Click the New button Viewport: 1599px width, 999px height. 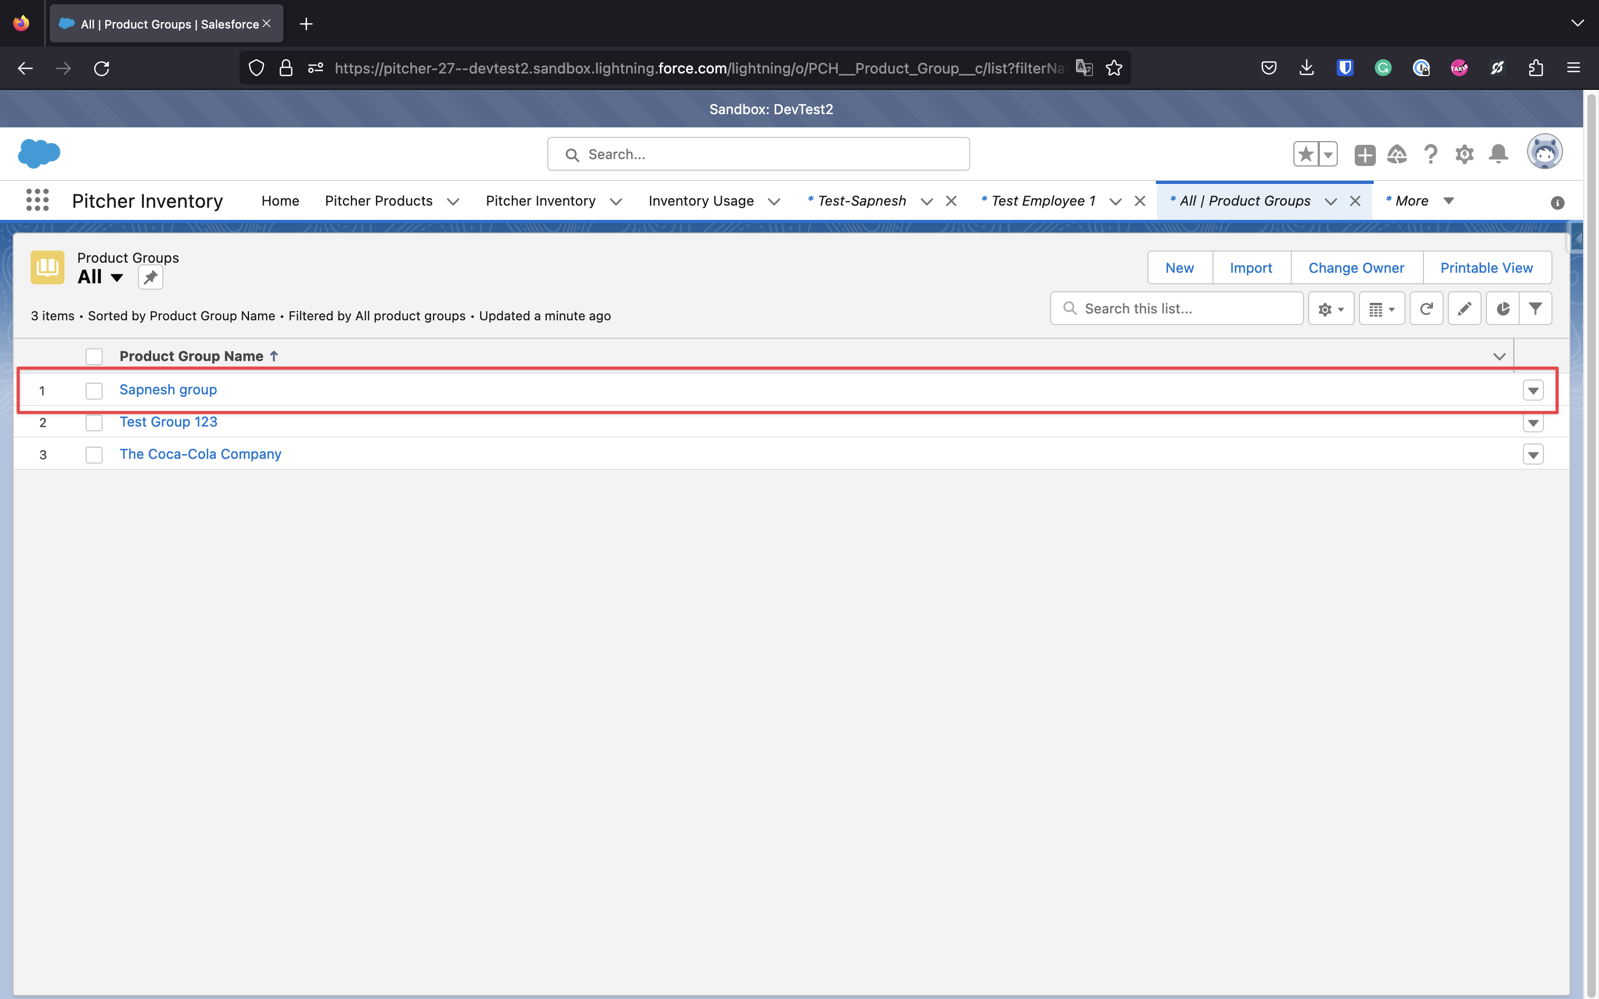[x=1180, y=267]
